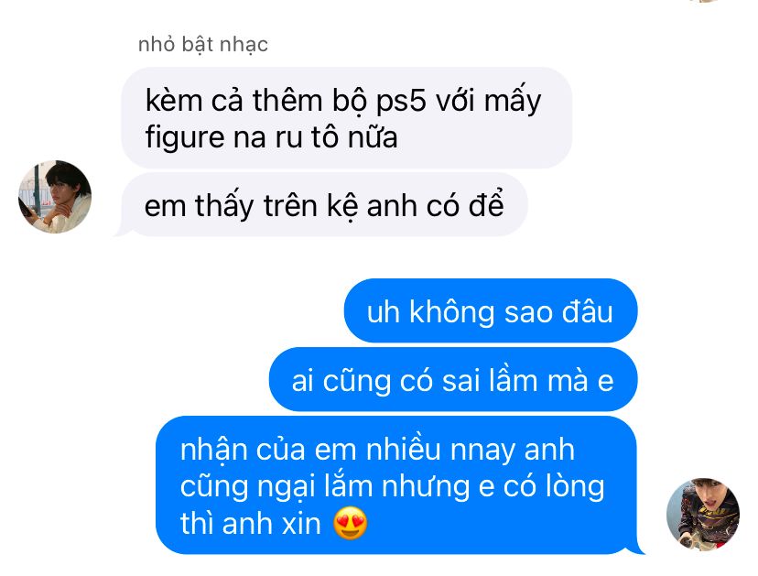Tap the long blue message starting "nhận của em nhiều"
The height and width of the screenshot is (576, 758).
click(396, 485)
